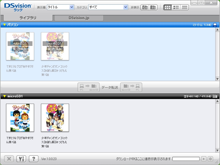Open the DSvision.jp tab
The image size is (220, 165).
[79, 18]
